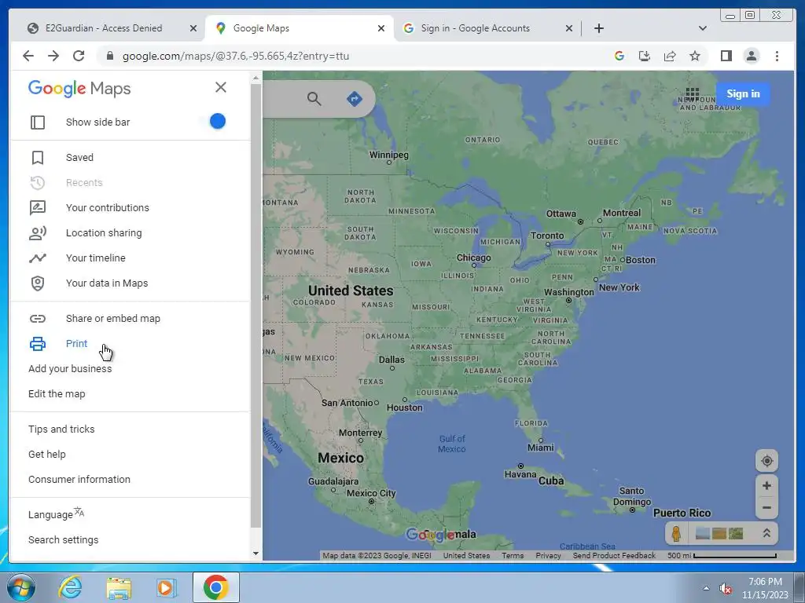The height and width of the screenshot is (603, 805).
Task: Switch to E2Guardian - Access Denied tab
Action: tap(104, 28)
